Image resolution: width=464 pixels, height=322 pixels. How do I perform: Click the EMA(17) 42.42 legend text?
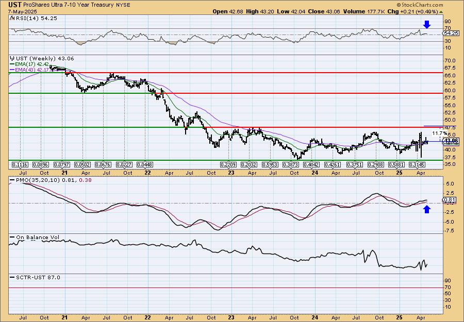pos(32,64)
